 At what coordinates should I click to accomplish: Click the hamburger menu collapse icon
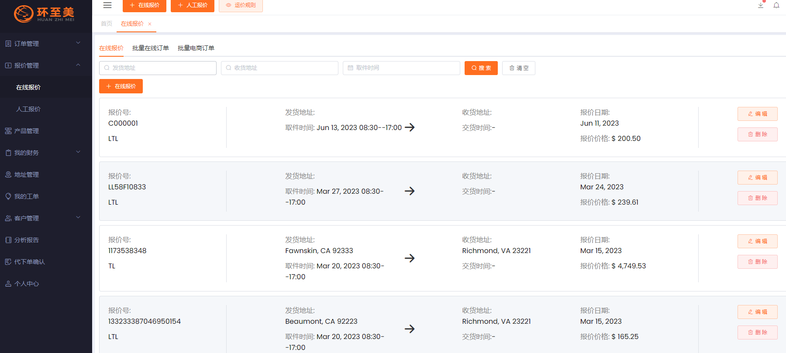pyautogui.click(x=107, y=5)
